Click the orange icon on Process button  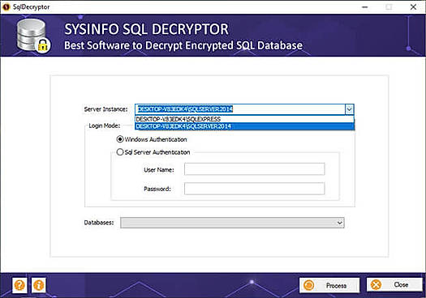[309, 285]
